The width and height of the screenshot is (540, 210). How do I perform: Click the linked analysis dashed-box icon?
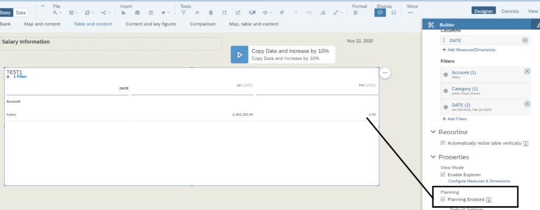tap(225, 13)
